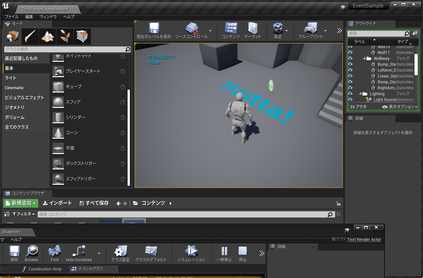Screen dimensions: 423x278
Task: Toggle visibility of Light Source
Action: pyautogui.click(x=350, y=100)
